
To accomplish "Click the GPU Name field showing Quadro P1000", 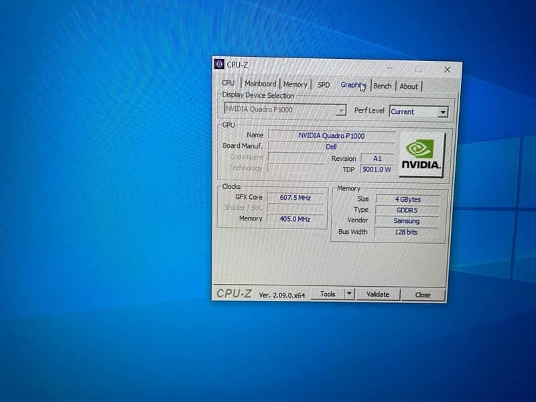I will (x=331, y=135).
